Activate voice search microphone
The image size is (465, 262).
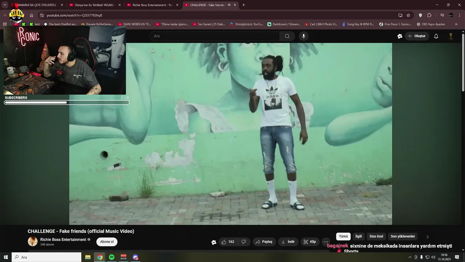(x=304, y=36)
